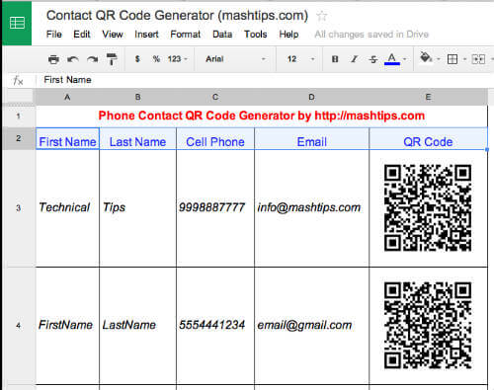Open the Insert menu

pos(146,35)
